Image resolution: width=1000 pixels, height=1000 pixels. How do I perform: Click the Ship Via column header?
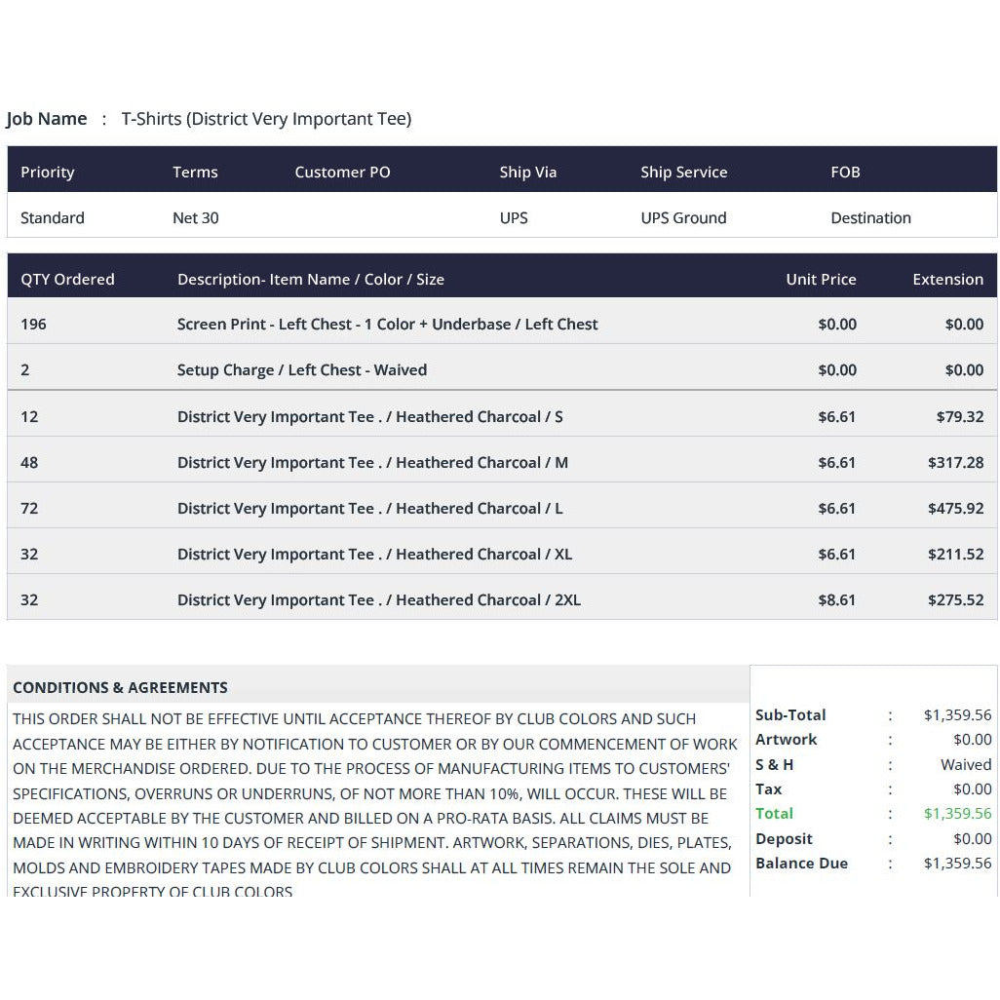[x=528, y=173]
